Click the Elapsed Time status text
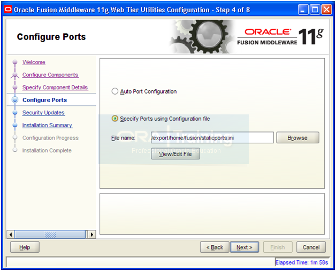The image size is (336, 271). (302, 262)
